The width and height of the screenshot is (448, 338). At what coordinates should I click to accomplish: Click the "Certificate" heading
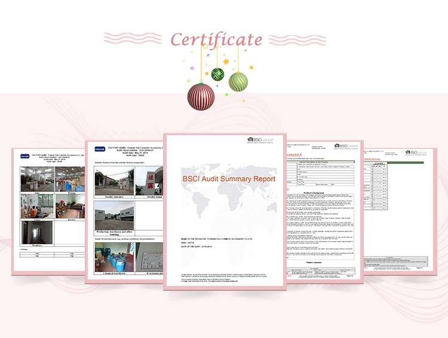pos(216,39)
